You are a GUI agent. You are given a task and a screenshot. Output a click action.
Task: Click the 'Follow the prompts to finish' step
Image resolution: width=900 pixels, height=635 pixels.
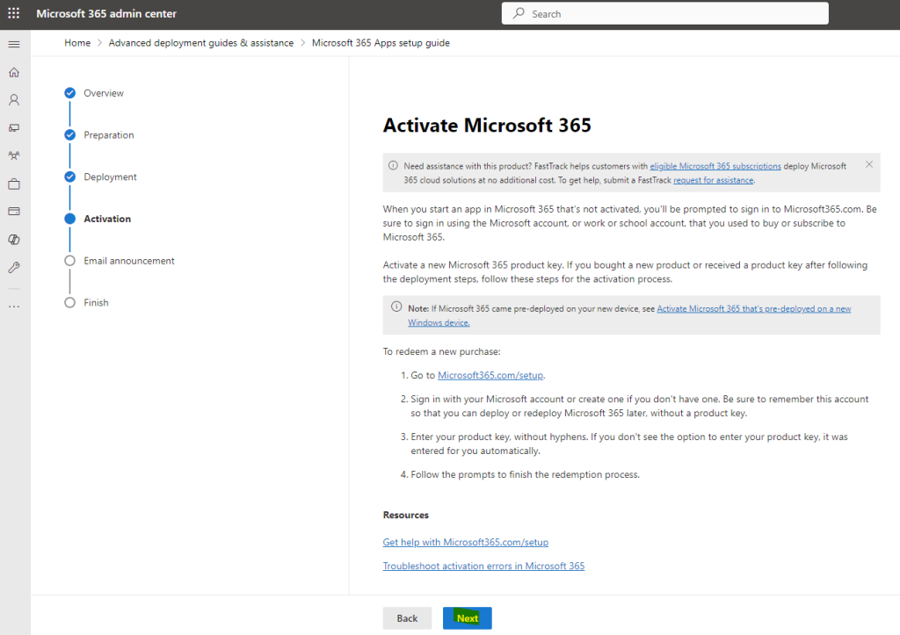[x=526, y=474]
